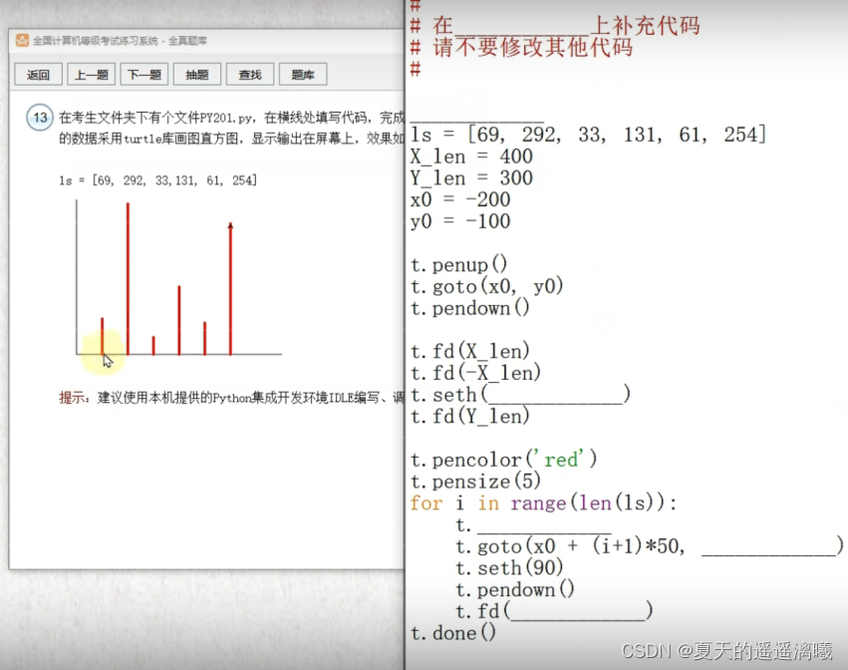The image size is (848, 670).
Task: Click the exam app icon in title bar
Action: pos(22,41)
